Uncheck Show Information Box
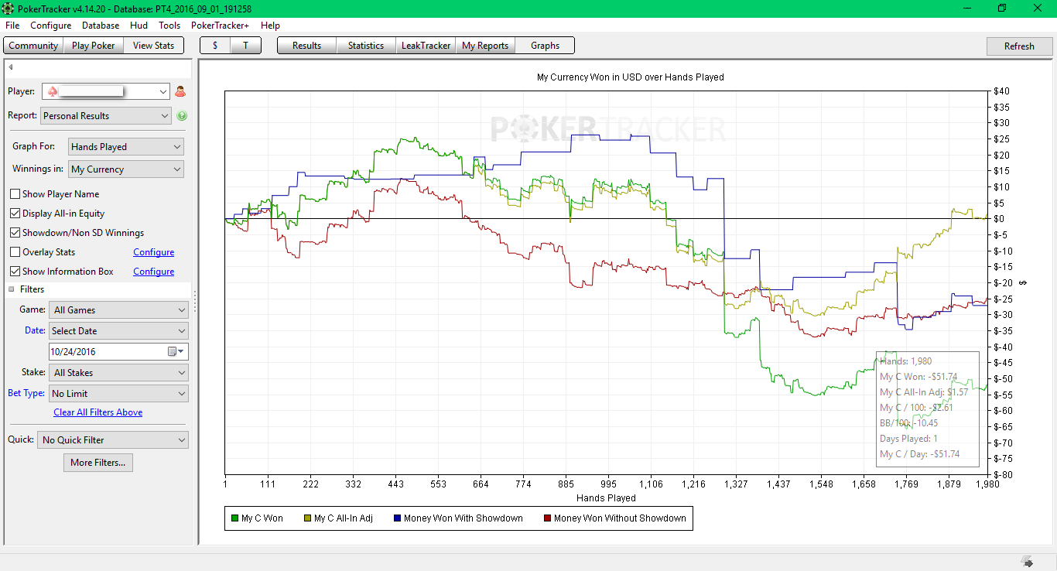Image resolution: width=1057 pixels, height=571 pixels. pos(15,272)
